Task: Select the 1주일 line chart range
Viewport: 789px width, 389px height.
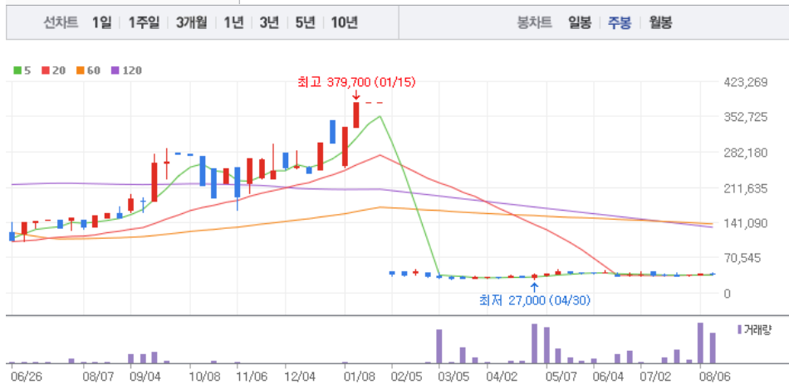Action: (x=144, y=22)
